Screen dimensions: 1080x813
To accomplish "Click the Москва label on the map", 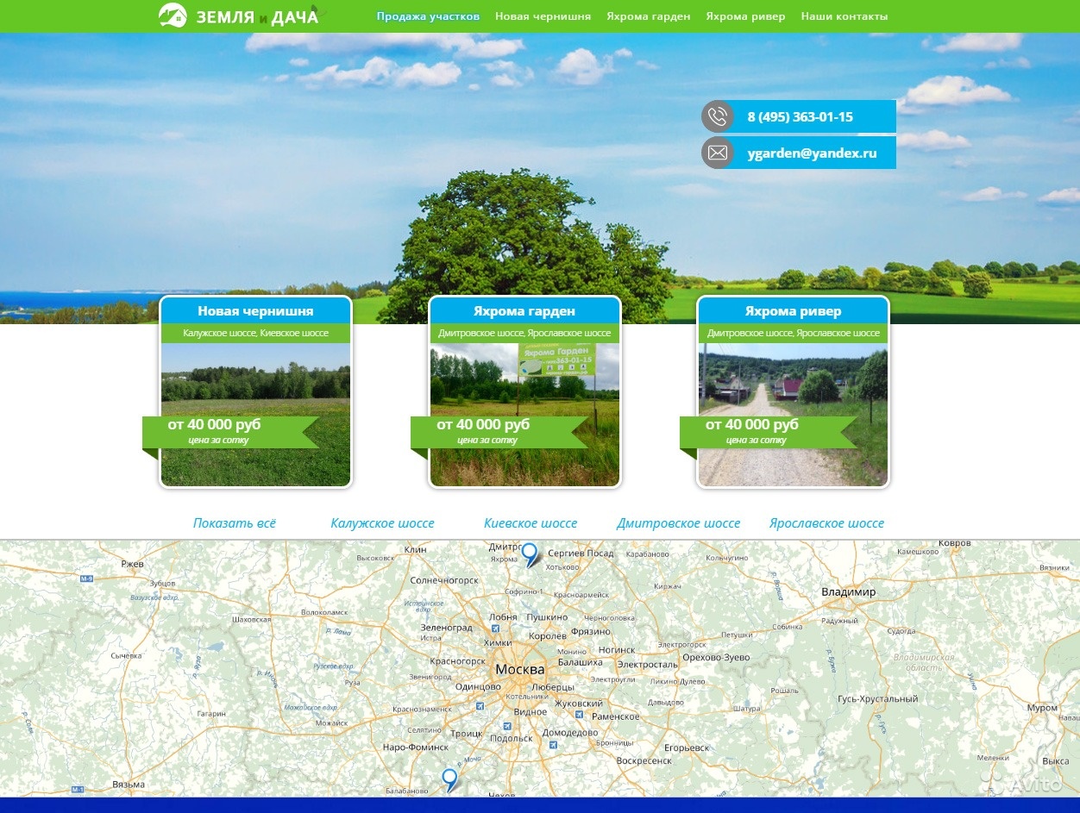I will pos(520,669).
